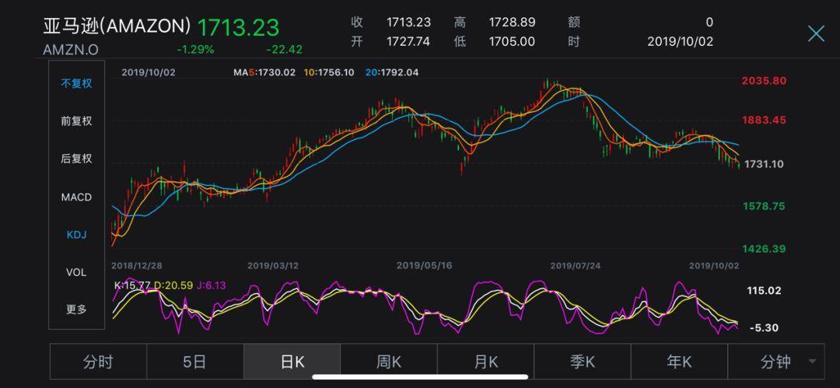840x388 pixels.
Task: Open 更多 indicators list
Action: (76, 309)
